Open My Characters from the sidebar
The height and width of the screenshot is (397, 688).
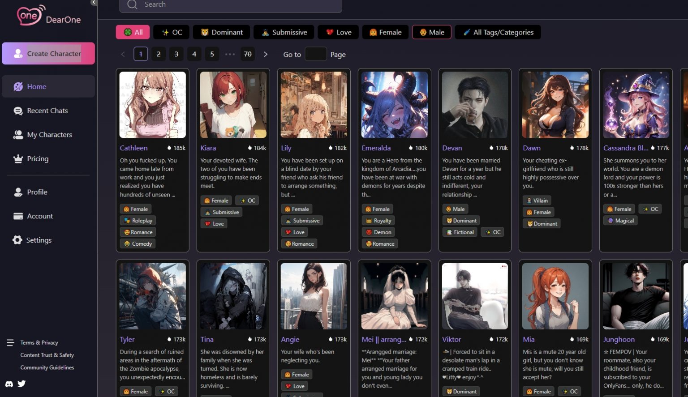49,135
